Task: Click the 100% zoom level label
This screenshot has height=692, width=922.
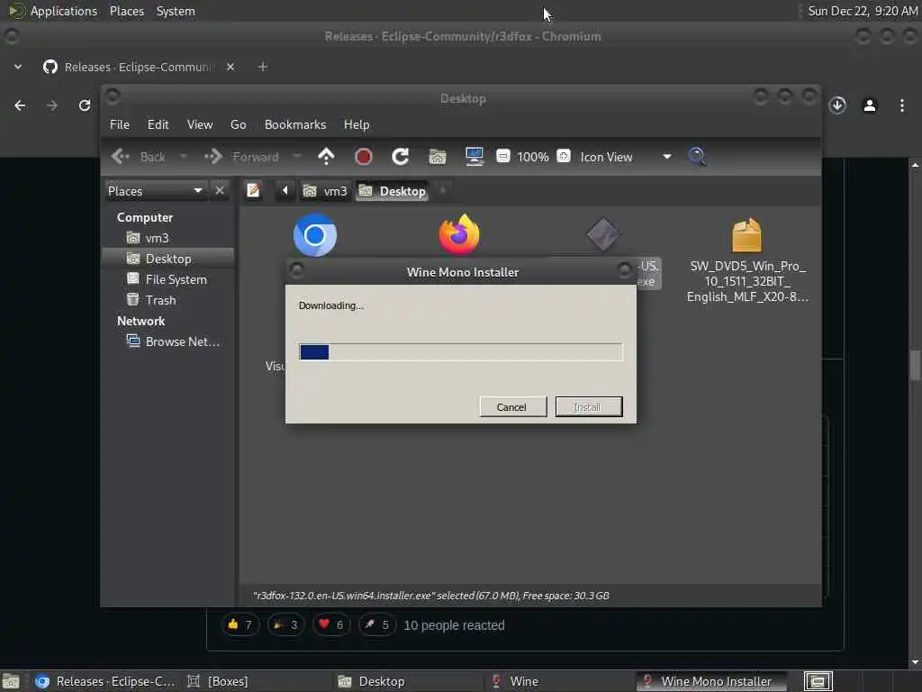Action: tap(533, 157)
